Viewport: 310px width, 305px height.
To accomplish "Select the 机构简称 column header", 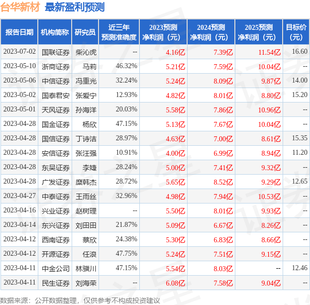I will click(55, 32).
